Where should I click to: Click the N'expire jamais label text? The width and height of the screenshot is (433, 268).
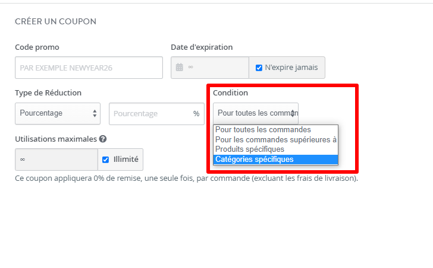(291, 68)
